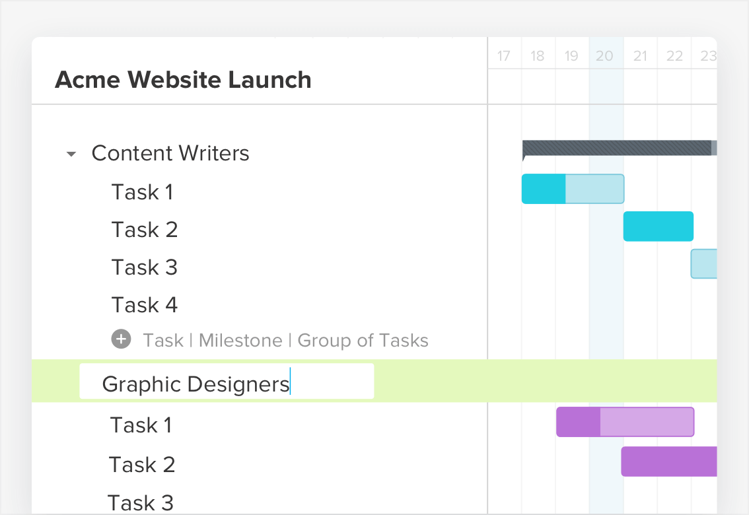Select Task 2 label under Graphic Designers
Image resolution: width=749 pixels, height=515 pixels.
141,464
